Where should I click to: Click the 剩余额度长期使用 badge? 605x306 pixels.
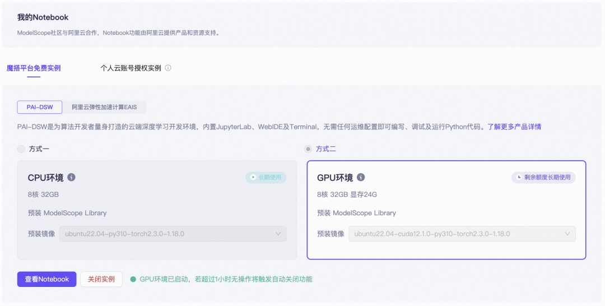pyautogui.click(x=543, y=177)
